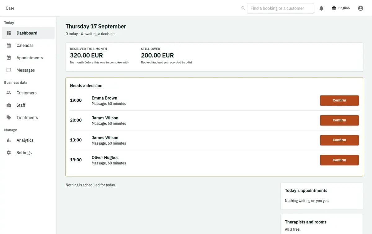Open notifications via the bell icon

point(321,8)
